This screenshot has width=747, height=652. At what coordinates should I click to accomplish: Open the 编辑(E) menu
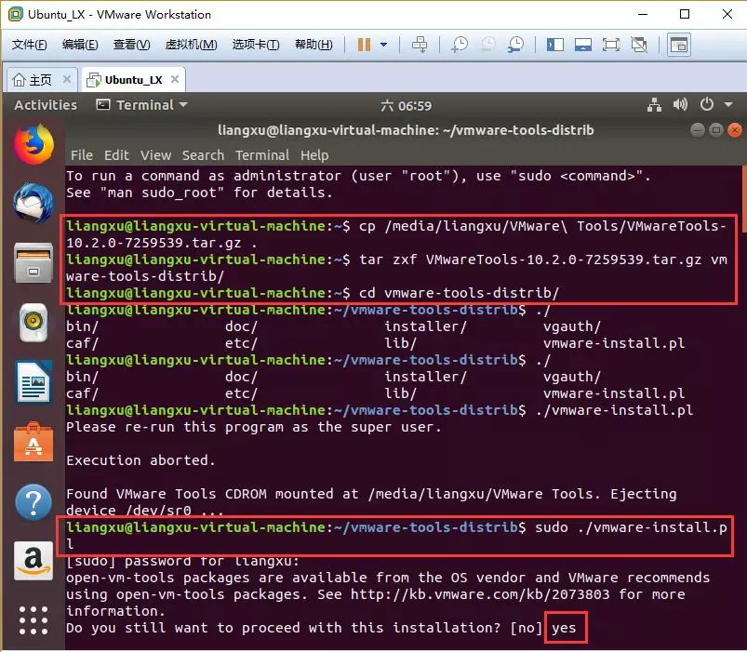coord(80,45)
